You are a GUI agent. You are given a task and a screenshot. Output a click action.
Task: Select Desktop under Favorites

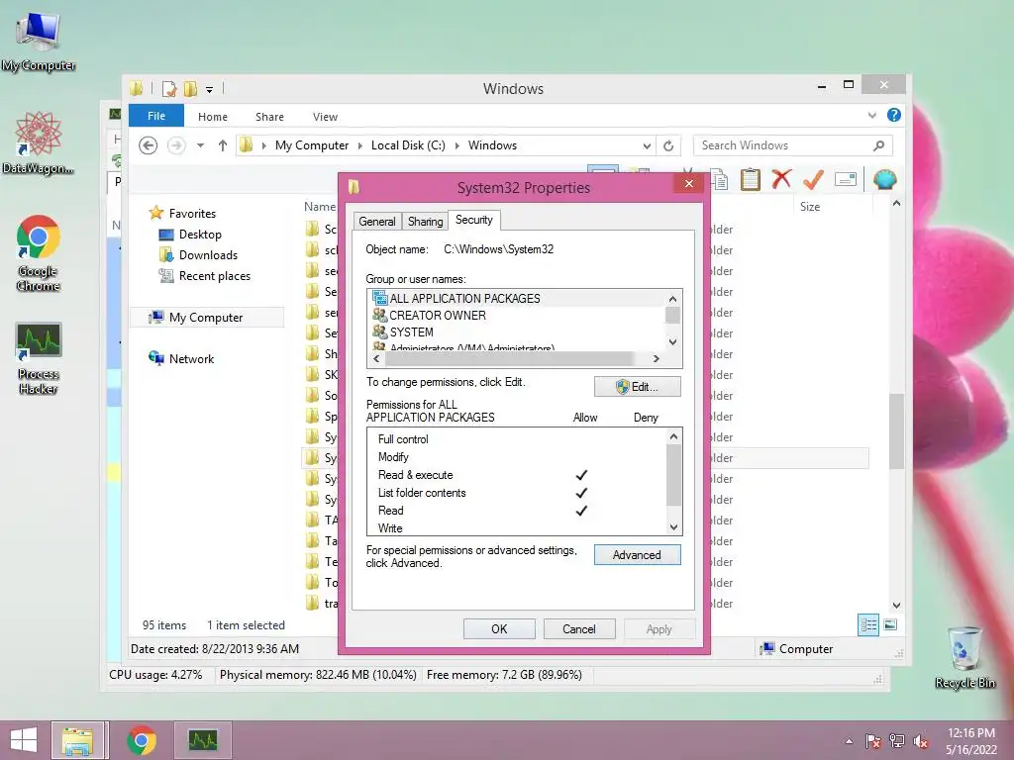coord(200,235)
